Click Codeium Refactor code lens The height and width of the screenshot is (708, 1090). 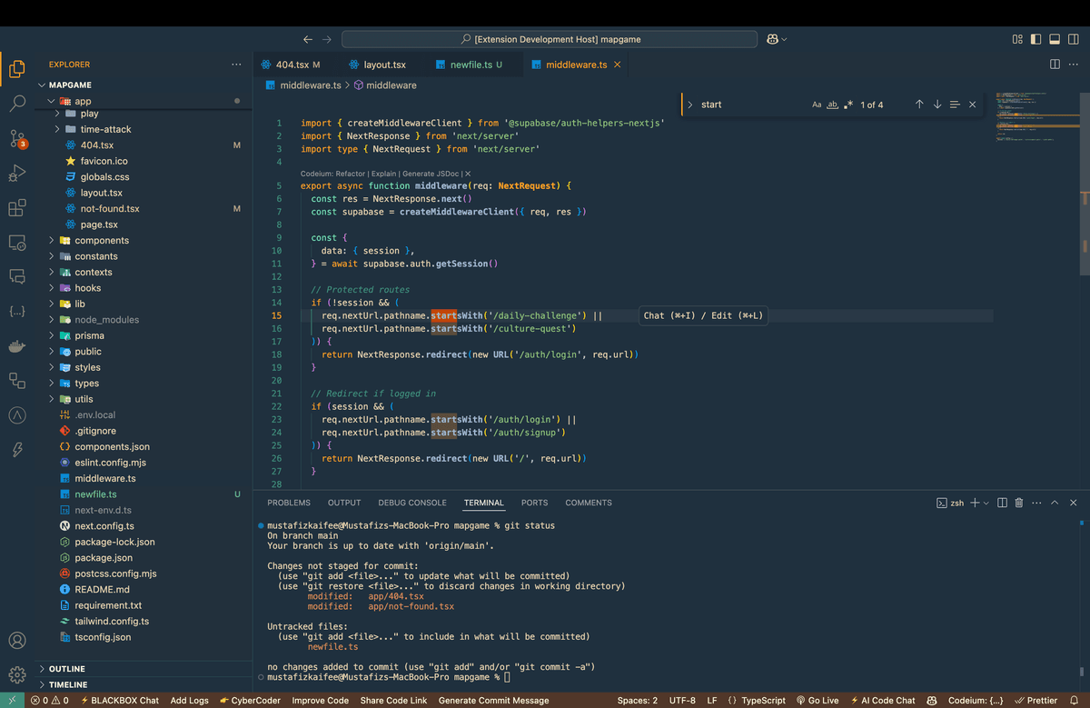[x=349, y=173]
